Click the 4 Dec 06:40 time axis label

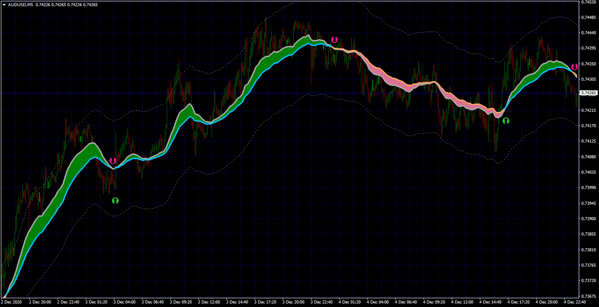[x=406, y=302]
